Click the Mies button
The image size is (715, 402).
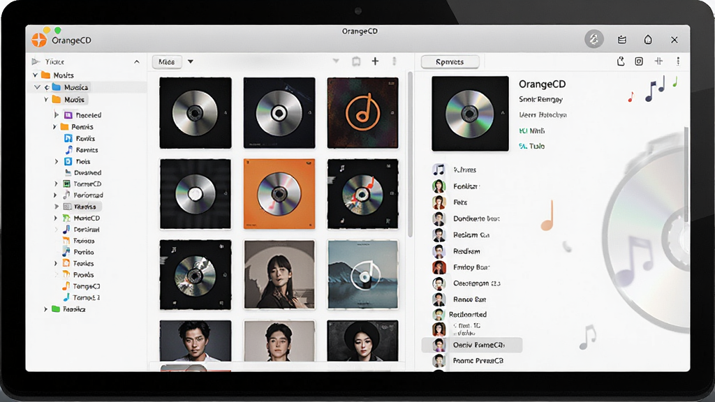[x=166, y=61]
